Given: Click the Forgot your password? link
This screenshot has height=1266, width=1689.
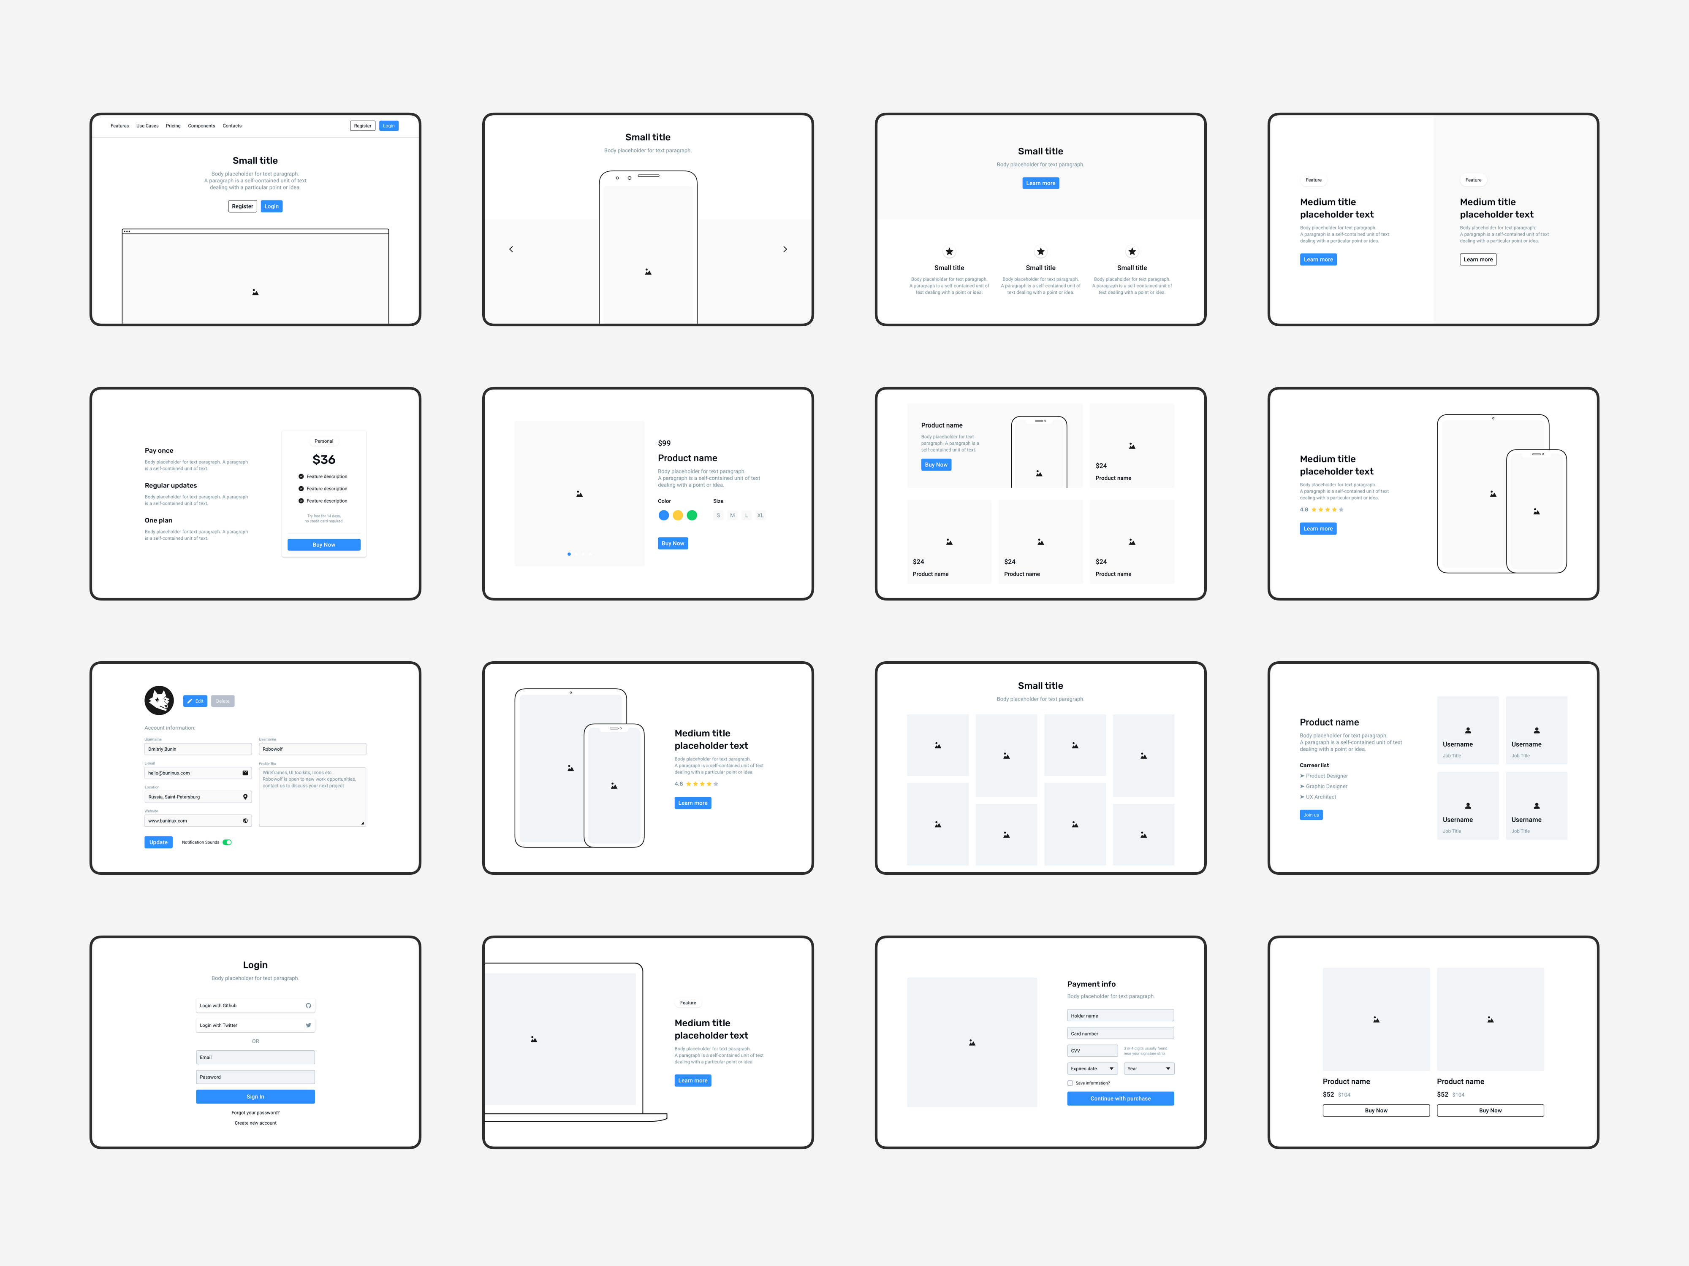Looking at the screenshot, I should coord(255,1113).
